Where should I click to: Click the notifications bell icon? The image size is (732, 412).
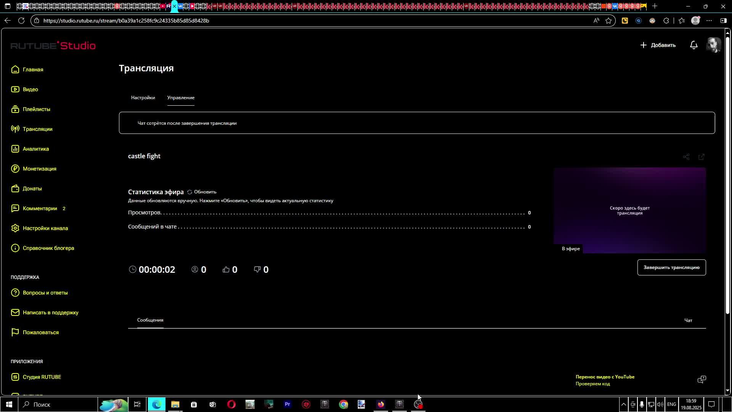[x=694, y=45]
